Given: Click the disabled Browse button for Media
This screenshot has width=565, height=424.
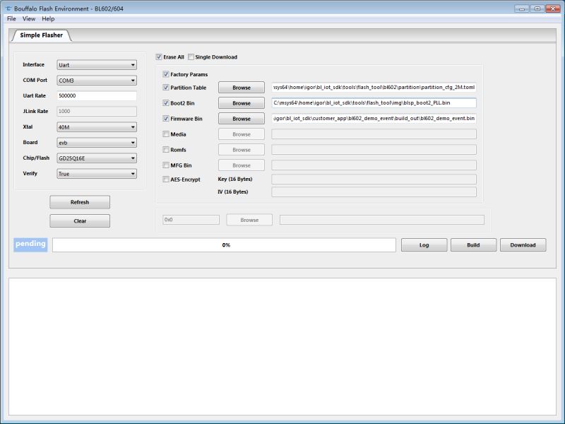Looking at the screenshot, I should pyautogui.click(x=242, y=134).
